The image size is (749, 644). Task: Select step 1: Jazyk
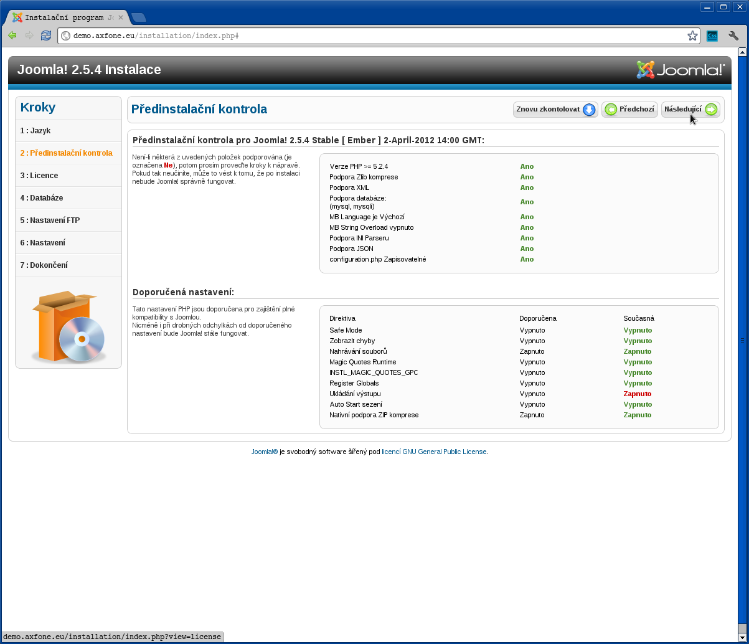pos(35,131)
